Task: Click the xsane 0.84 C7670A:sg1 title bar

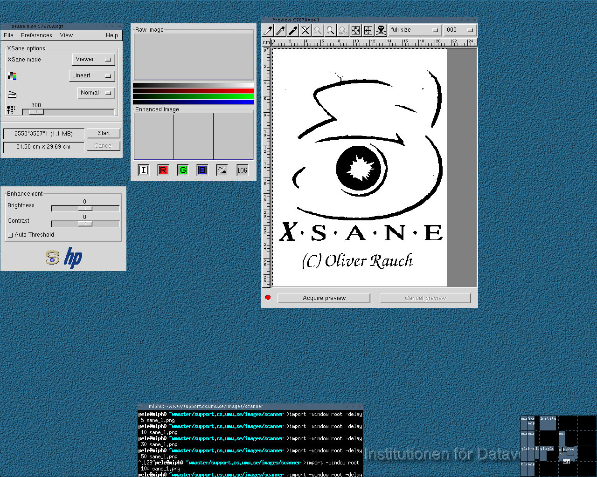Action: tap(62, 27)
